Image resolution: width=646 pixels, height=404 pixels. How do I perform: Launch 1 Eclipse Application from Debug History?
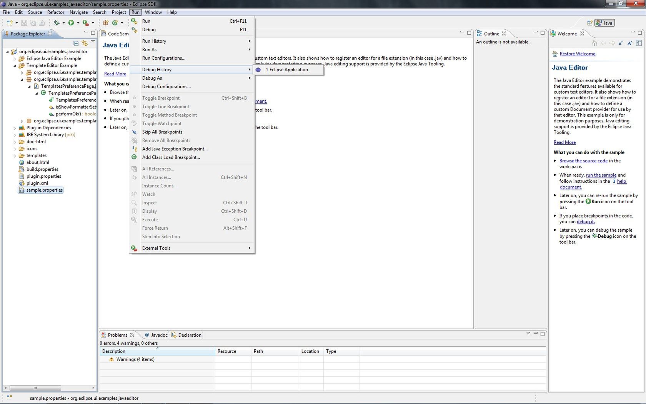tap(288, 70)
